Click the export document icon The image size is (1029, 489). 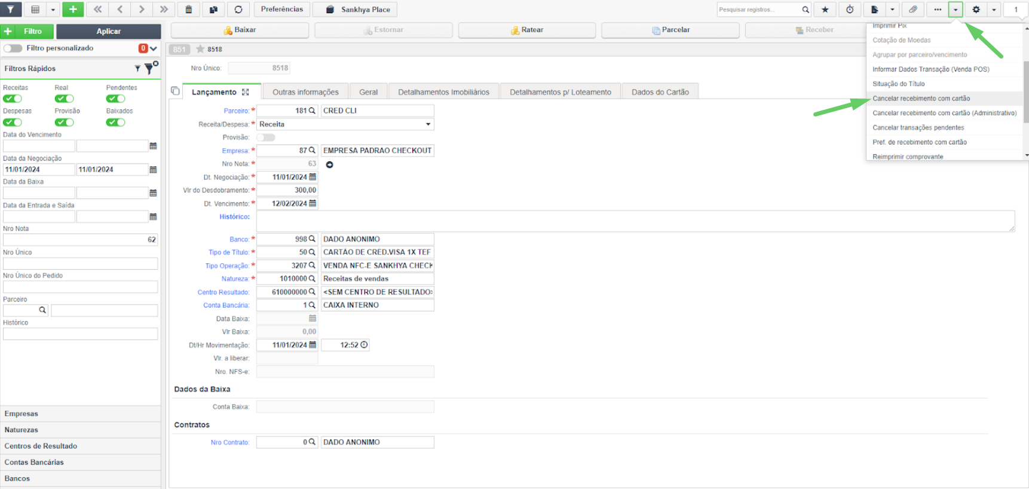[x=875, y=10]
